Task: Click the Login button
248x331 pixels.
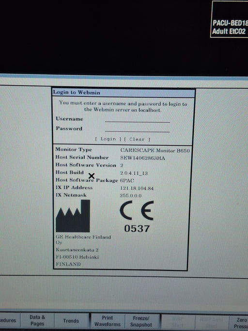Action: coord(108,139)
